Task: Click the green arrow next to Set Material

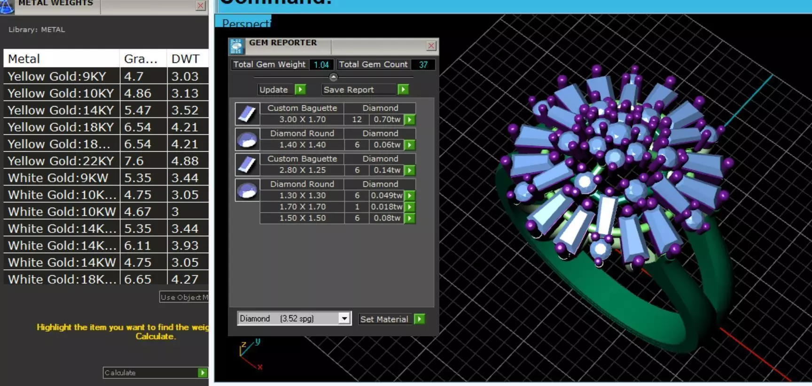Action: [x=419, y=319]
